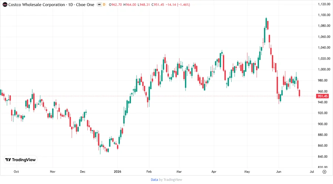Image resolution: width=333 pixels, height=184 pixels.
Task: Click the Jul label on the time axis
Action: [312, 171]
